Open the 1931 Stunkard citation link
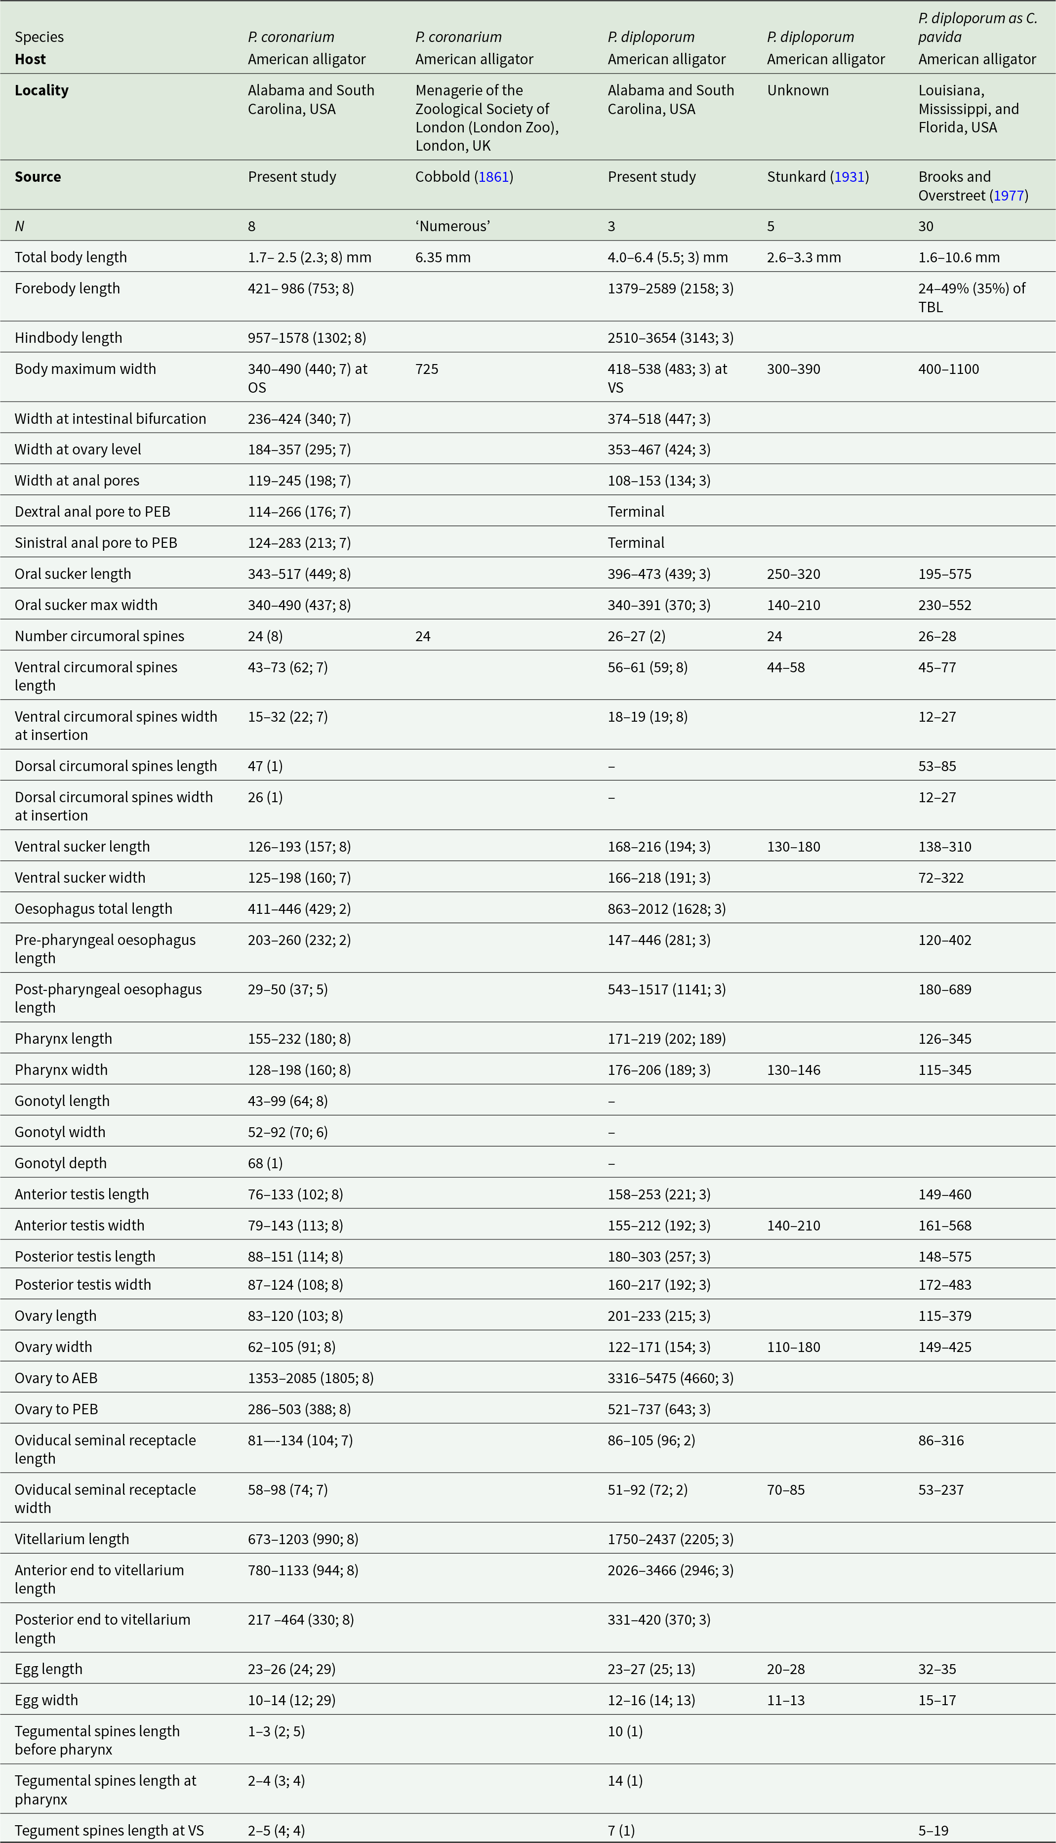 tap(850, 177)
